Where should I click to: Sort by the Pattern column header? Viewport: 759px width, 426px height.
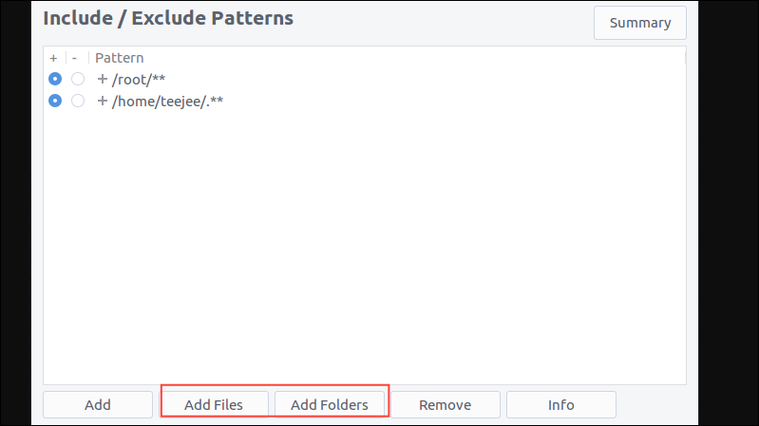(x=120, y=58)
